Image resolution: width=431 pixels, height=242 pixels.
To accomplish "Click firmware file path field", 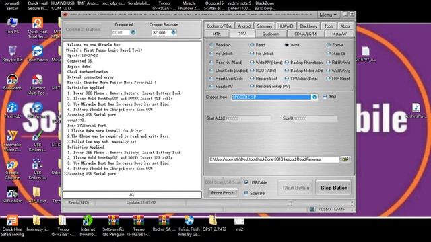I will point(274,159).
